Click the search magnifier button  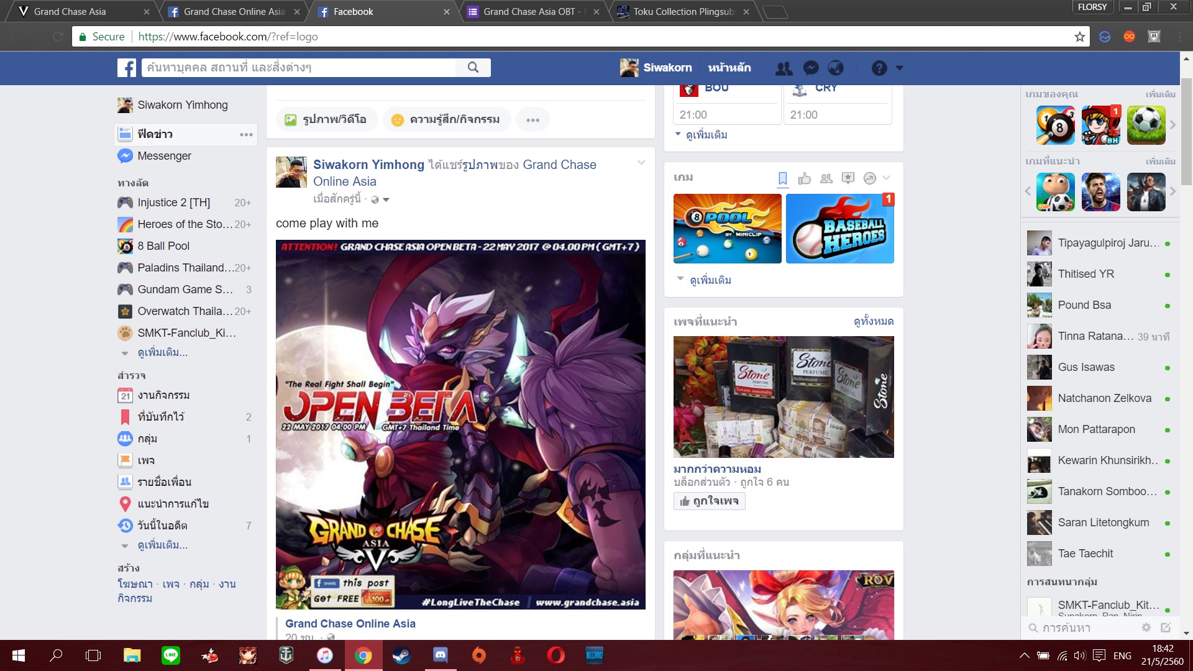point(473,67)
